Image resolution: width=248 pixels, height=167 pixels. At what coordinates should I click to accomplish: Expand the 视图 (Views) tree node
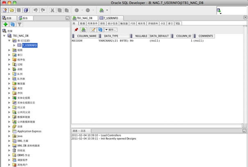click(9, 50)
